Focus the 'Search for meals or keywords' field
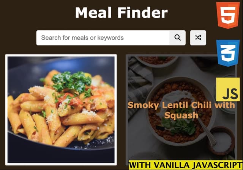The height and width of the screenshot is (170, 243). coord(103,38)
